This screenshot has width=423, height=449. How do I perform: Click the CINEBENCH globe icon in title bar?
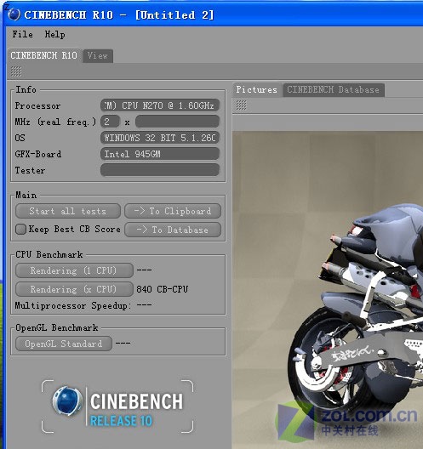tap(14, 14)
